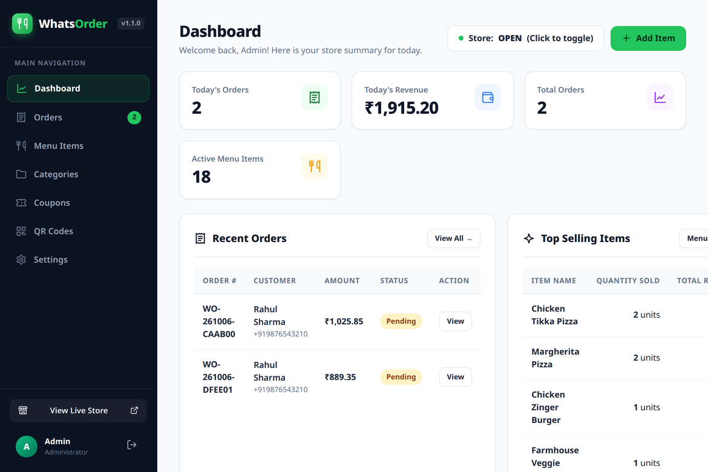Click the Settings gear icon in sidebar

[21, 259]
